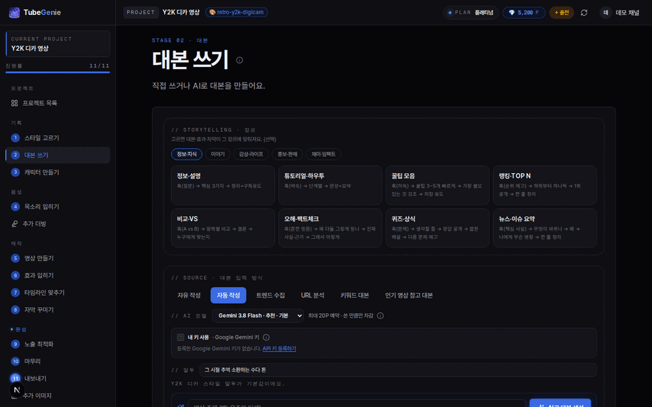Choose the 정보·설명 storytelling card

223,185
